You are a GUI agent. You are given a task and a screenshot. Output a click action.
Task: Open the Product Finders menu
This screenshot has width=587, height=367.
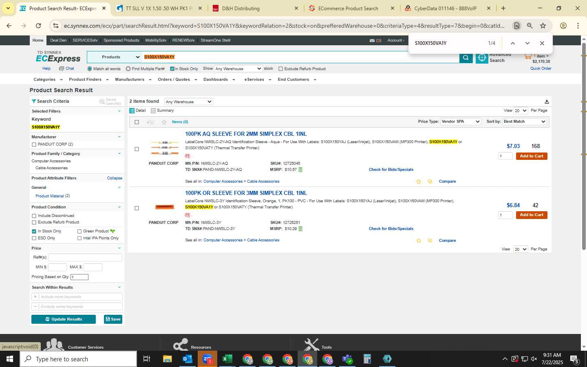coord(88,80)
